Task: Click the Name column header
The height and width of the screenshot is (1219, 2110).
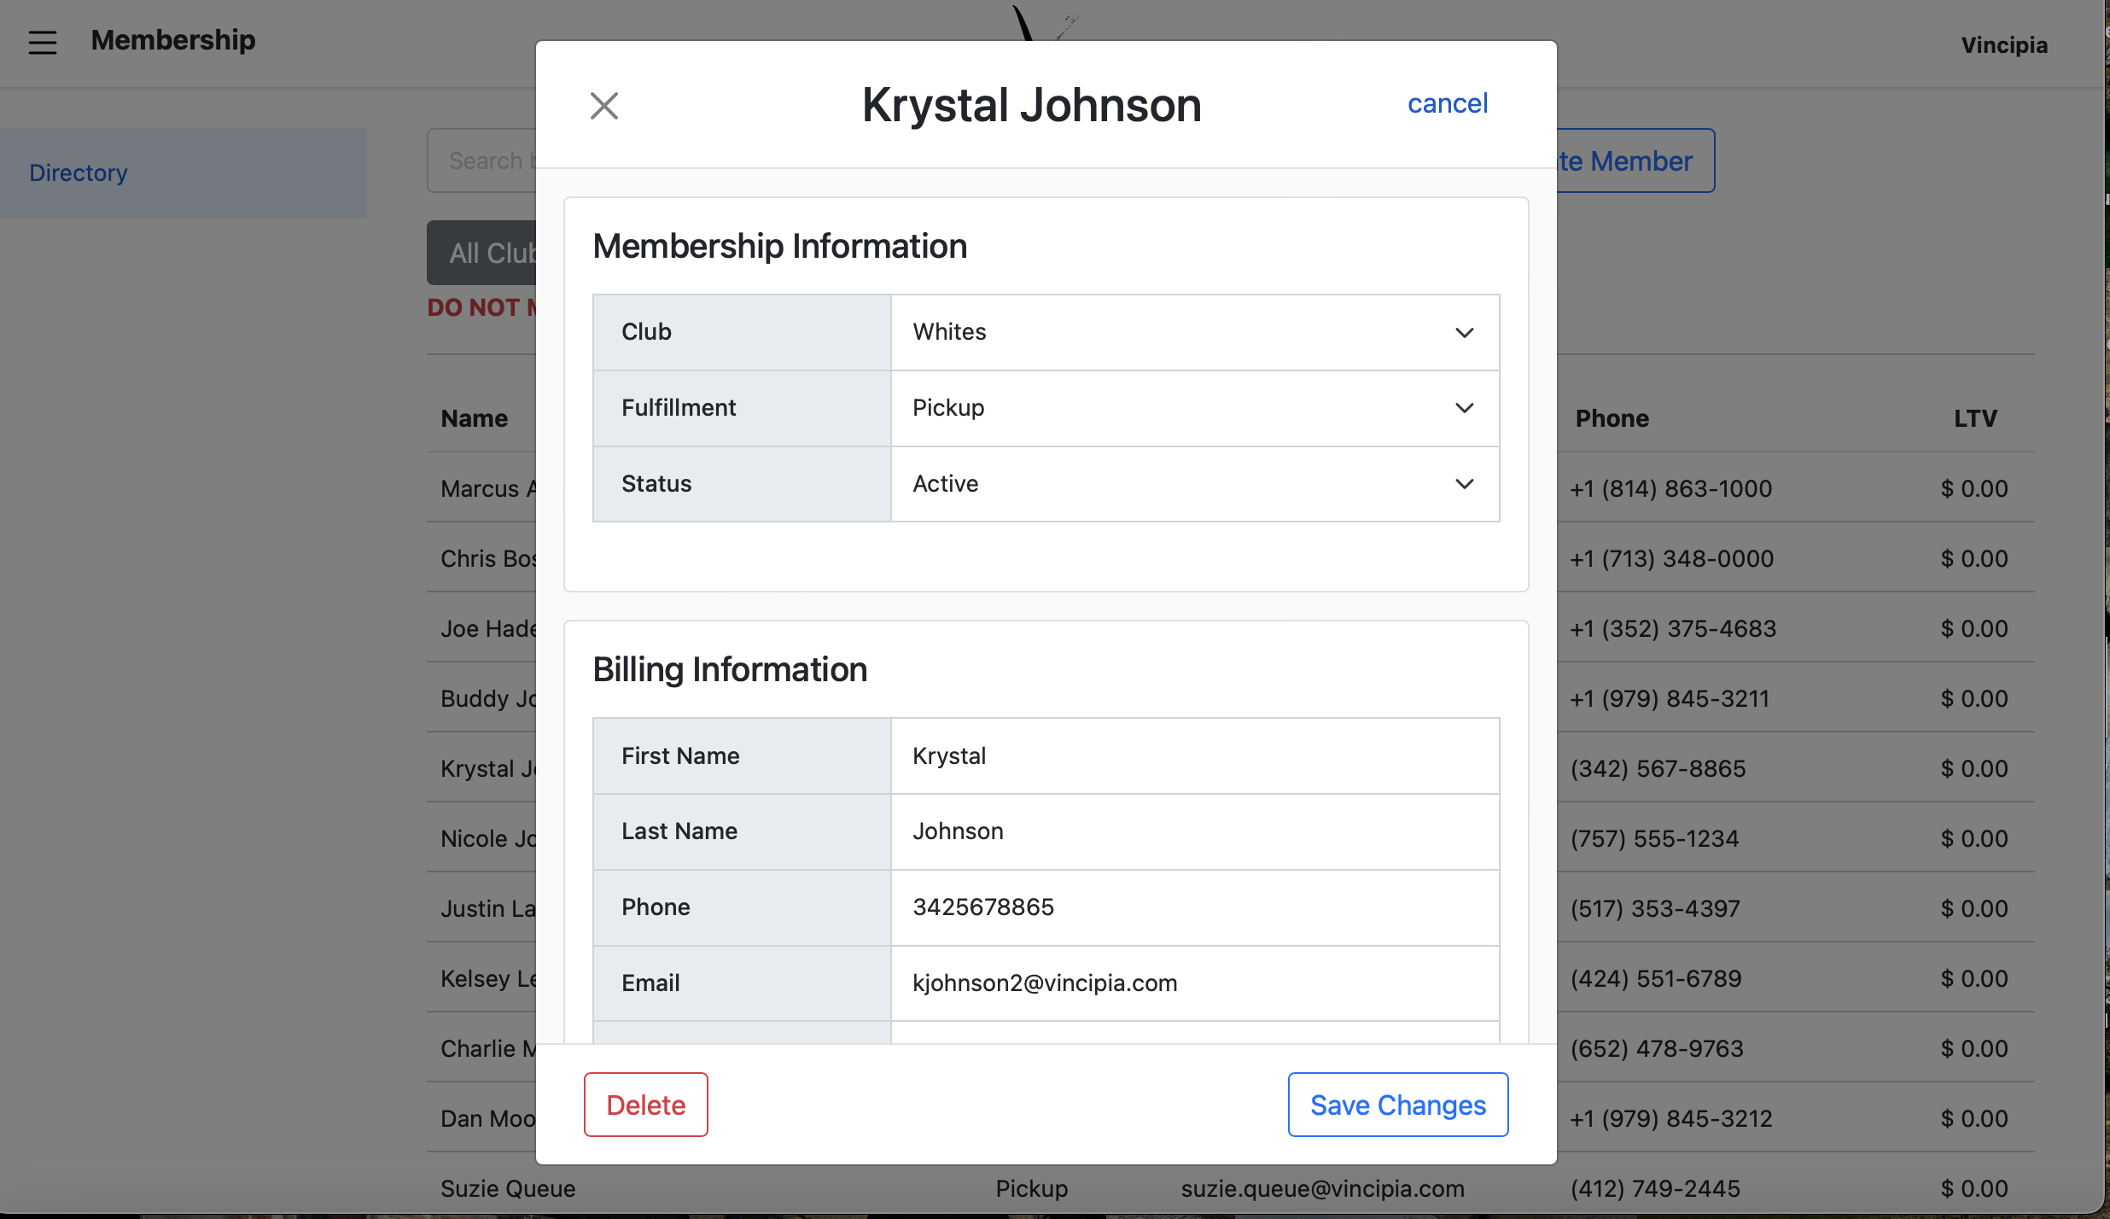Action: tap(475, 418)
